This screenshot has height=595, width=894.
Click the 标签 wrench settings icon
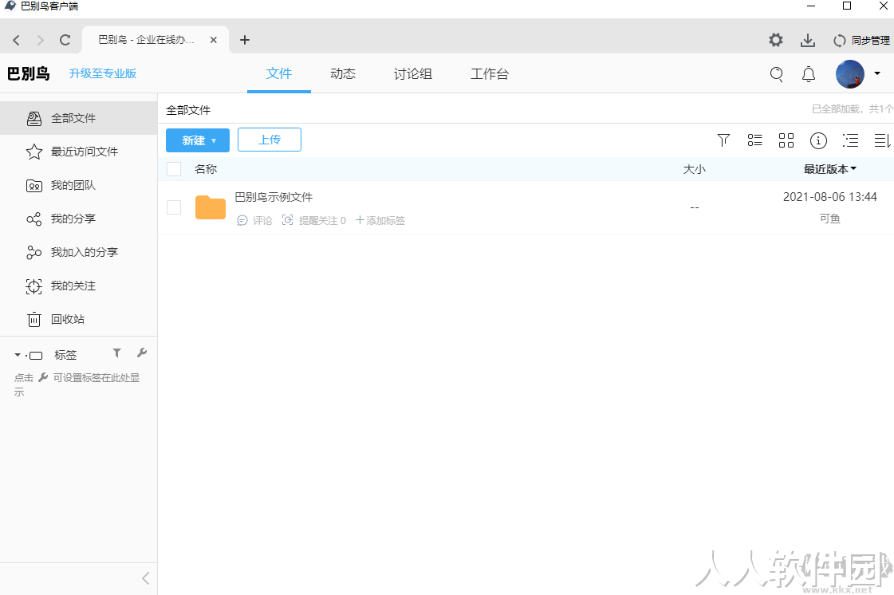(x=142, y=353)
